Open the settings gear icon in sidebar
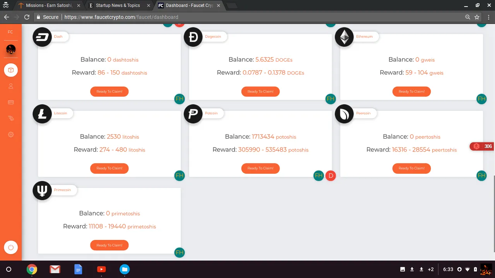Image resolution: width=495 pixels, height=278 pixels. (x=11, y=134)
